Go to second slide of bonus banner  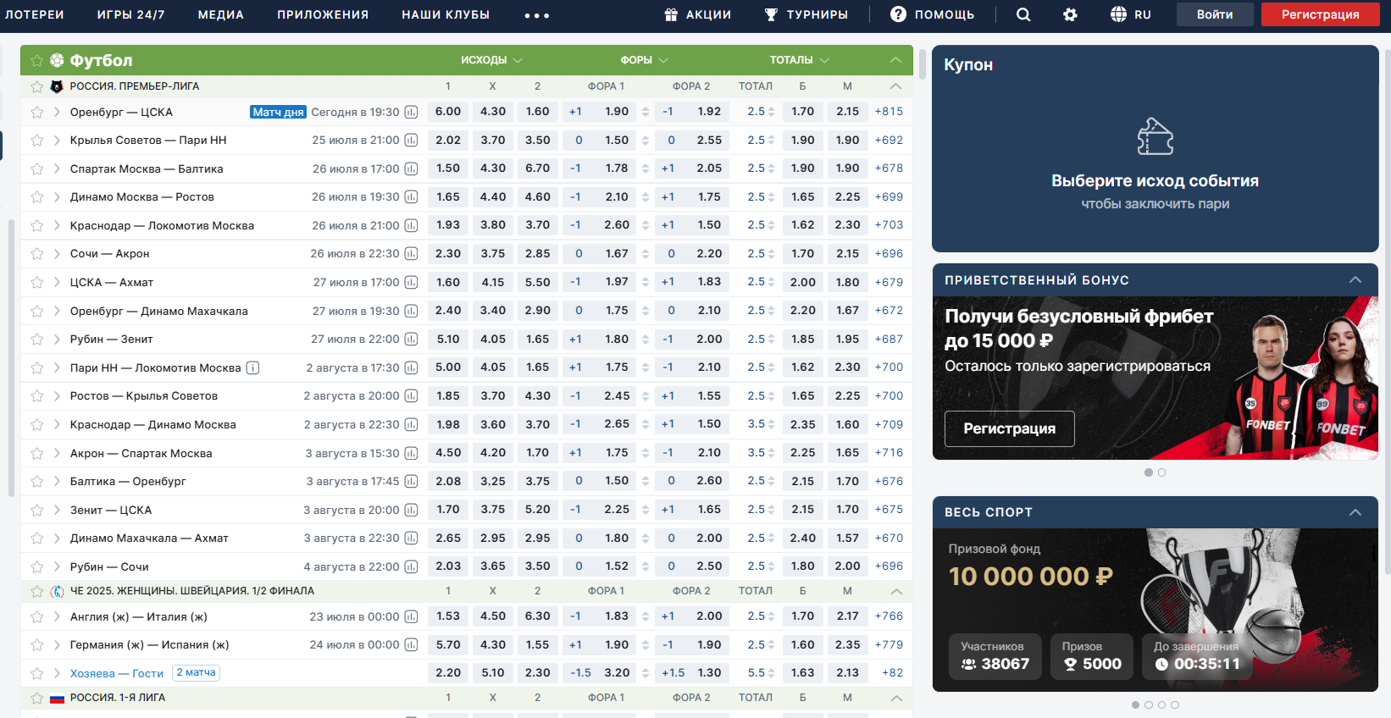tap(1161, 472)
